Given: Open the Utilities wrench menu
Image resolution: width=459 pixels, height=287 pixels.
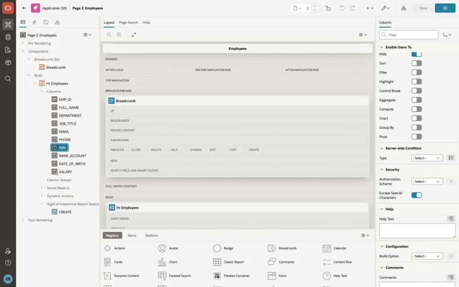Looking at the screenshot, I should pyautogui.click(x=385, y=8).
